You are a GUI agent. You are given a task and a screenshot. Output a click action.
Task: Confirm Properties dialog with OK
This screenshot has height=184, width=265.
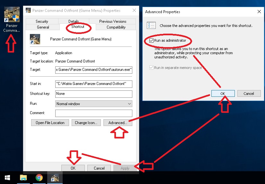tap(73, 168)
